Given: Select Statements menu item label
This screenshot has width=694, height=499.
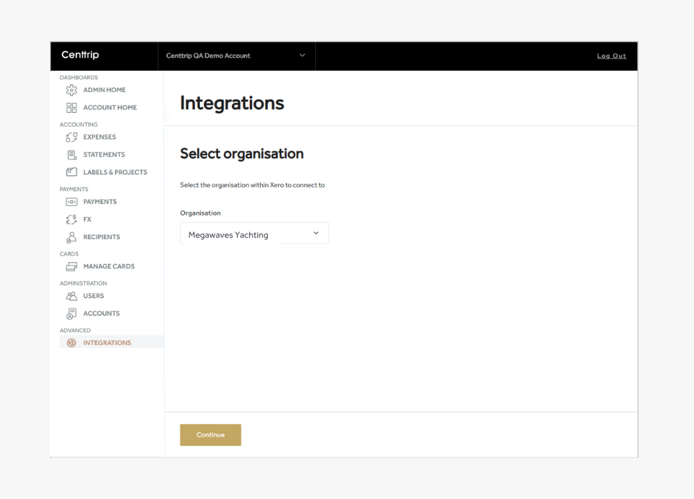Looking at the screenshot, I should pyautogui.click(x=104, y=155).
